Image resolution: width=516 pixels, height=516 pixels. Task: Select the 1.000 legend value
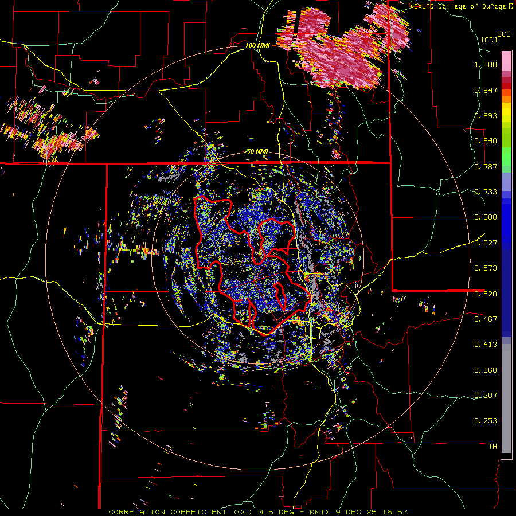point(486,64)
